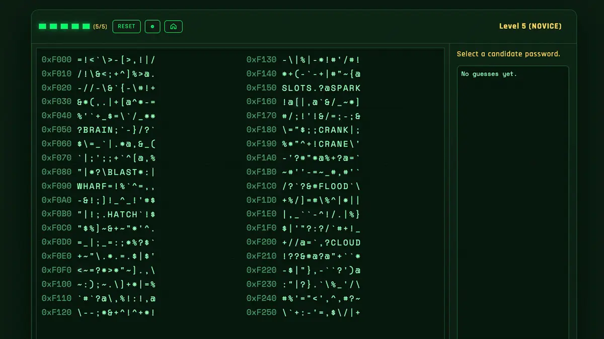Image resolution: width=604 pixels, height=339 pixels.
Task: Click the 'No guesses yet.' log panel
Action: 512,201
